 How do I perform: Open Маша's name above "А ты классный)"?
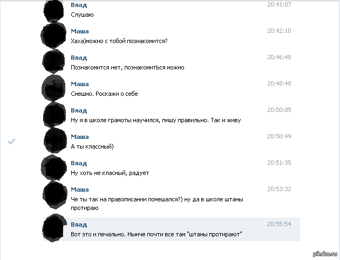pos(79,137)
